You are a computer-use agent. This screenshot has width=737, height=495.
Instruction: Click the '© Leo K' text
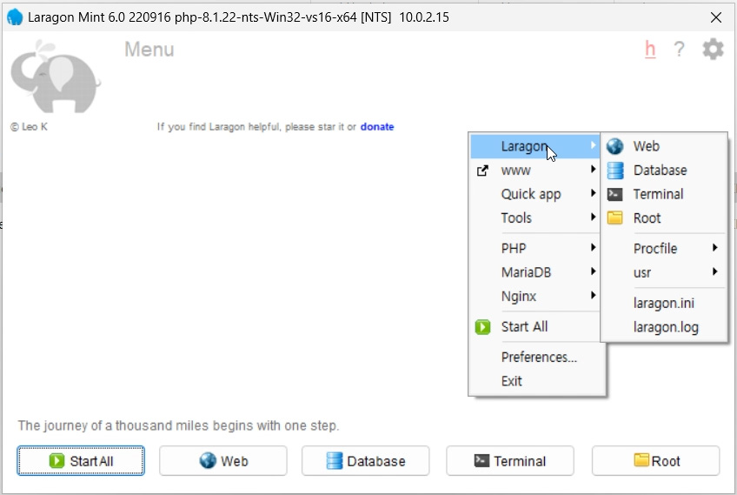pyautogui.click(x=30, y=126)
